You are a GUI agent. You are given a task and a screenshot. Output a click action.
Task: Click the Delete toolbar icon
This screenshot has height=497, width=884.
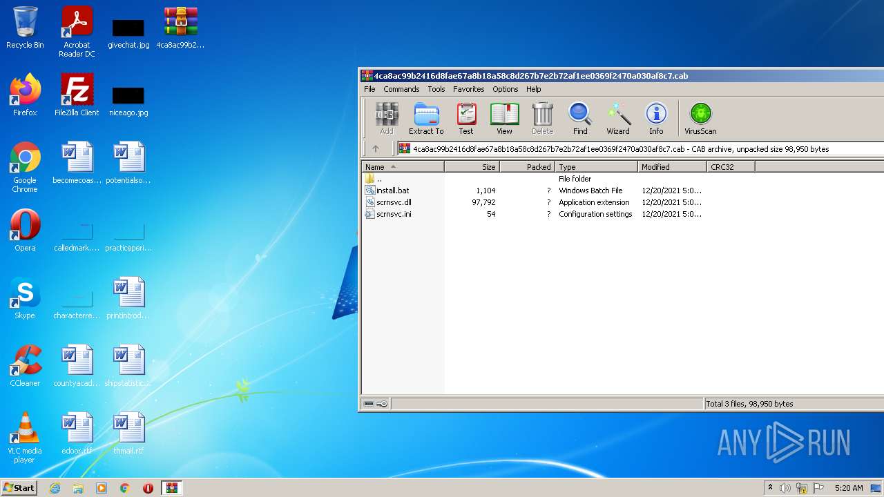pos(542,119)
